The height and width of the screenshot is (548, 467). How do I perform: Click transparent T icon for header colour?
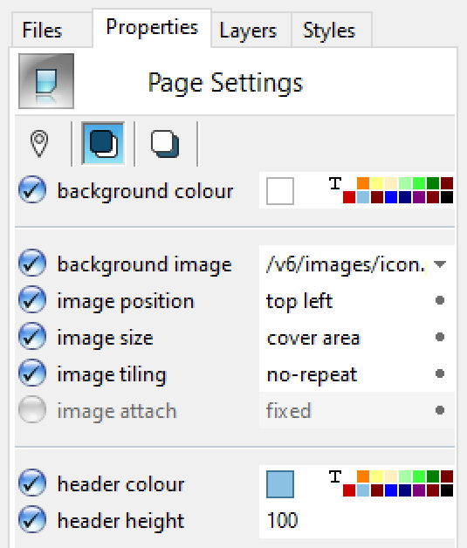335,476
